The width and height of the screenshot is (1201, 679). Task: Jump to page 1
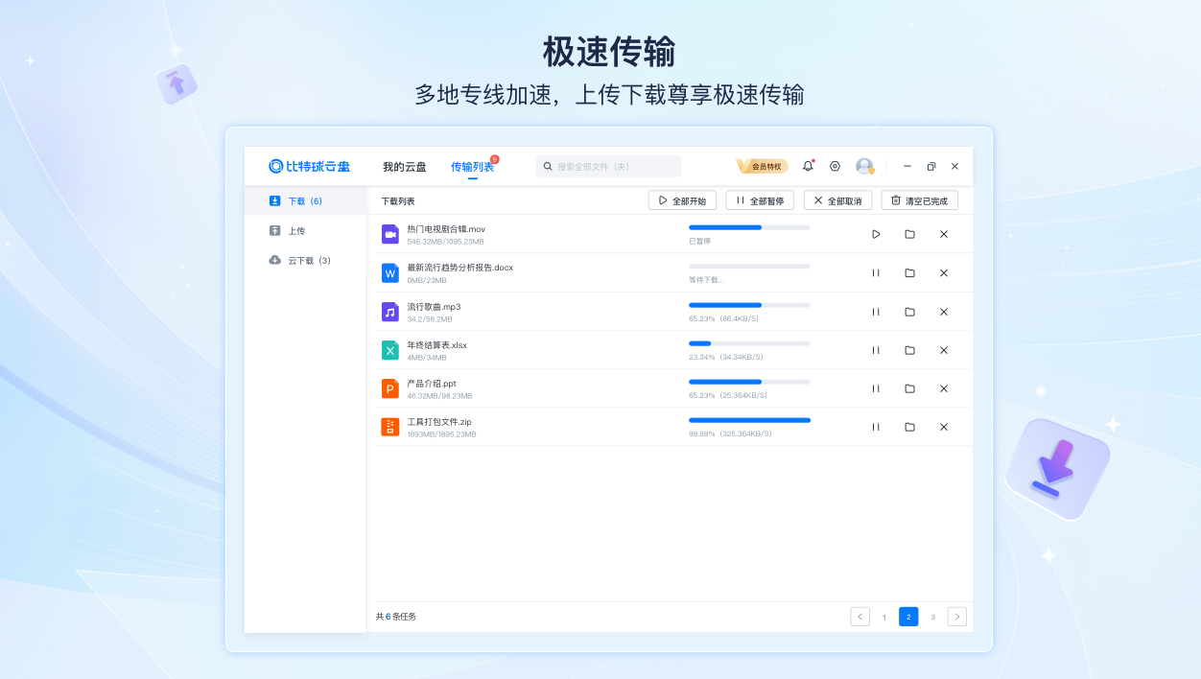pos(884,617)
